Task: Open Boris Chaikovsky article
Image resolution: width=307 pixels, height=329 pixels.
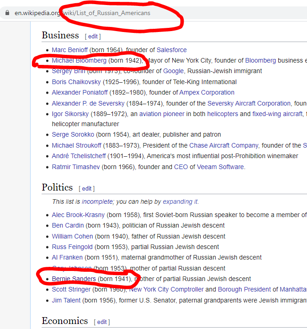Action: [x=76, y=82]
